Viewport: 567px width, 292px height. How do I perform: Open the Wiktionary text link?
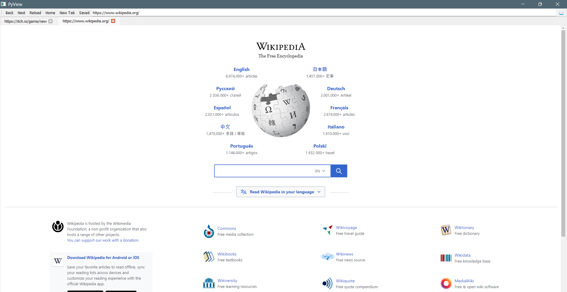tap(464, 227)
